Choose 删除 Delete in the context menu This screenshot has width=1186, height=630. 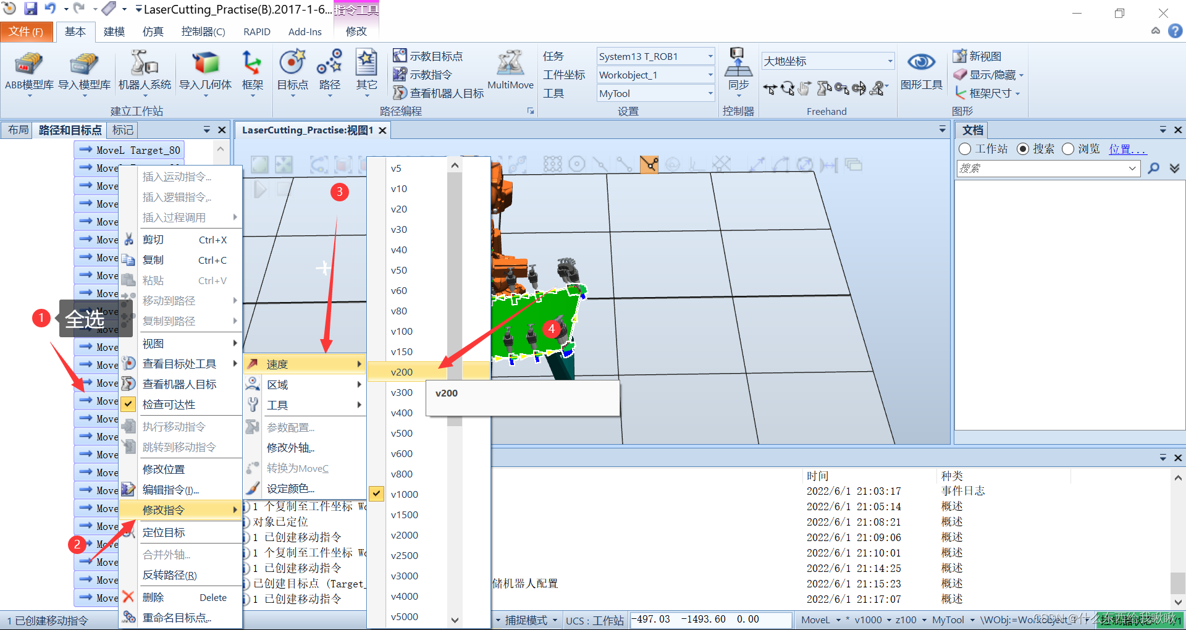tap(180, 597)
